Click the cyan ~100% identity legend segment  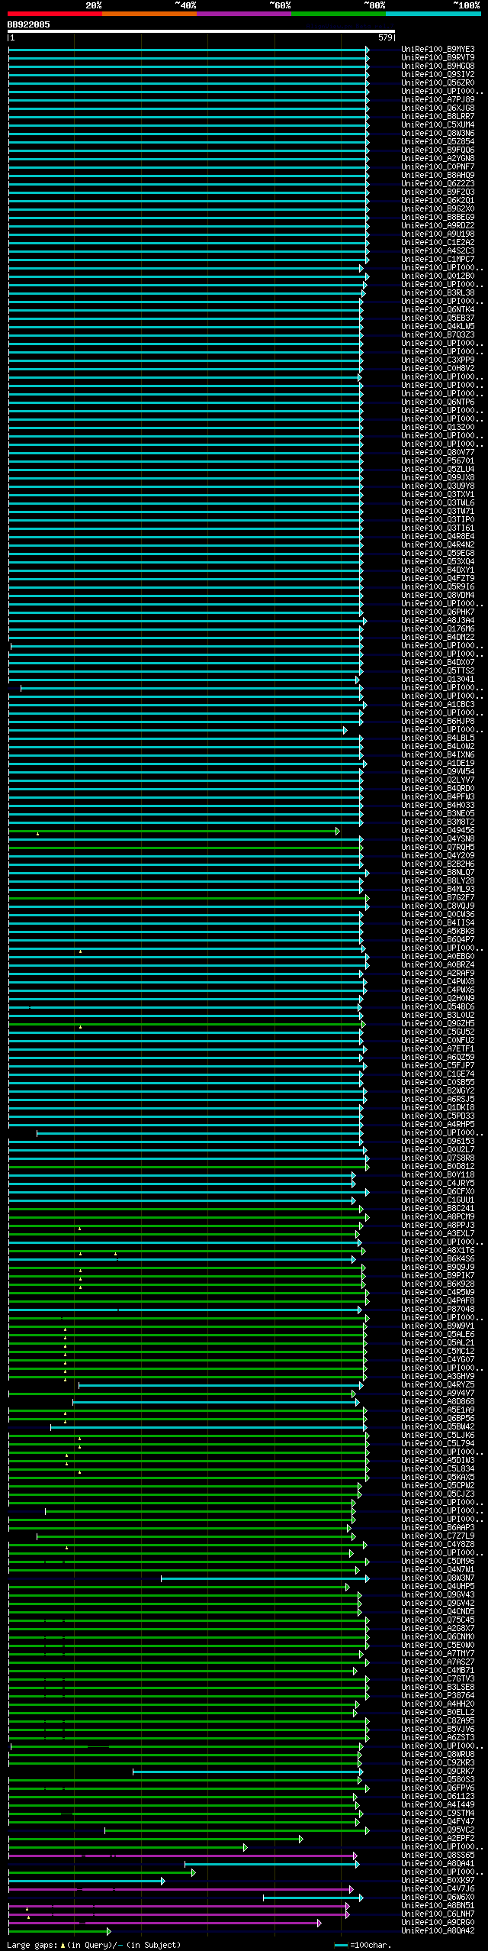[433, 14]
